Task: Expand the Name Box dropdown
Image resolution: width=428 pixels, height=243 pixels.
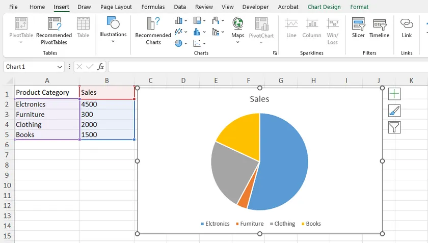Action: click(60, 67)
